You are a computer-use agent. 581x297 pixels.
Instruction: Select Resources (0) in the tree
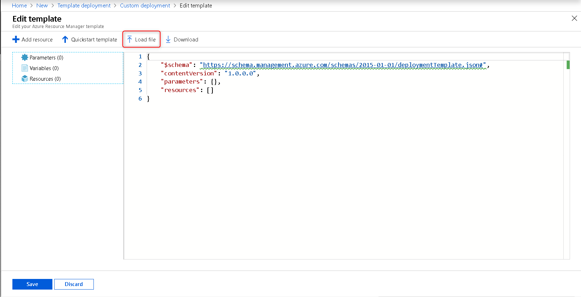coord(45,79)
